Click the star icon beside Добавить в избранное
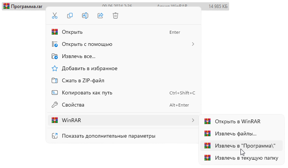 pos(55,69)
